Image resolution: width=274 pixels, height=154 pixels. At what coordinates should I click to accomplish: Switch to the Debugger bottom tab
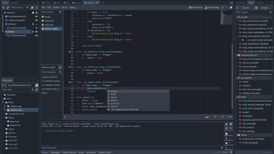(x=55, y=152)
